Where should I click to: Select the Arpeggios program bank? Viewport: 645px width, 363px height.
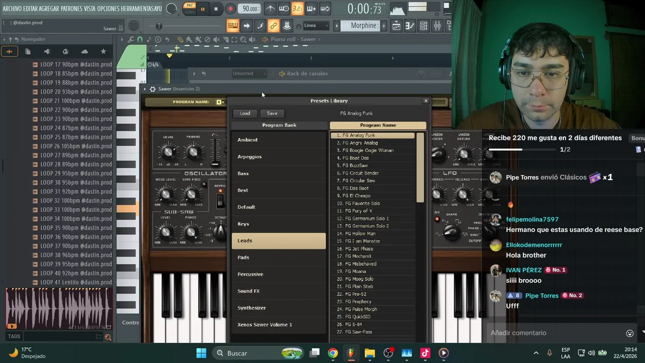pos(278,157)
